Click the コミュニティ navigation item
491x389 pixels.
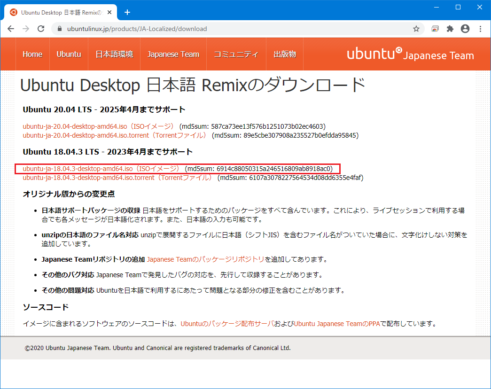tap(236, 54)
